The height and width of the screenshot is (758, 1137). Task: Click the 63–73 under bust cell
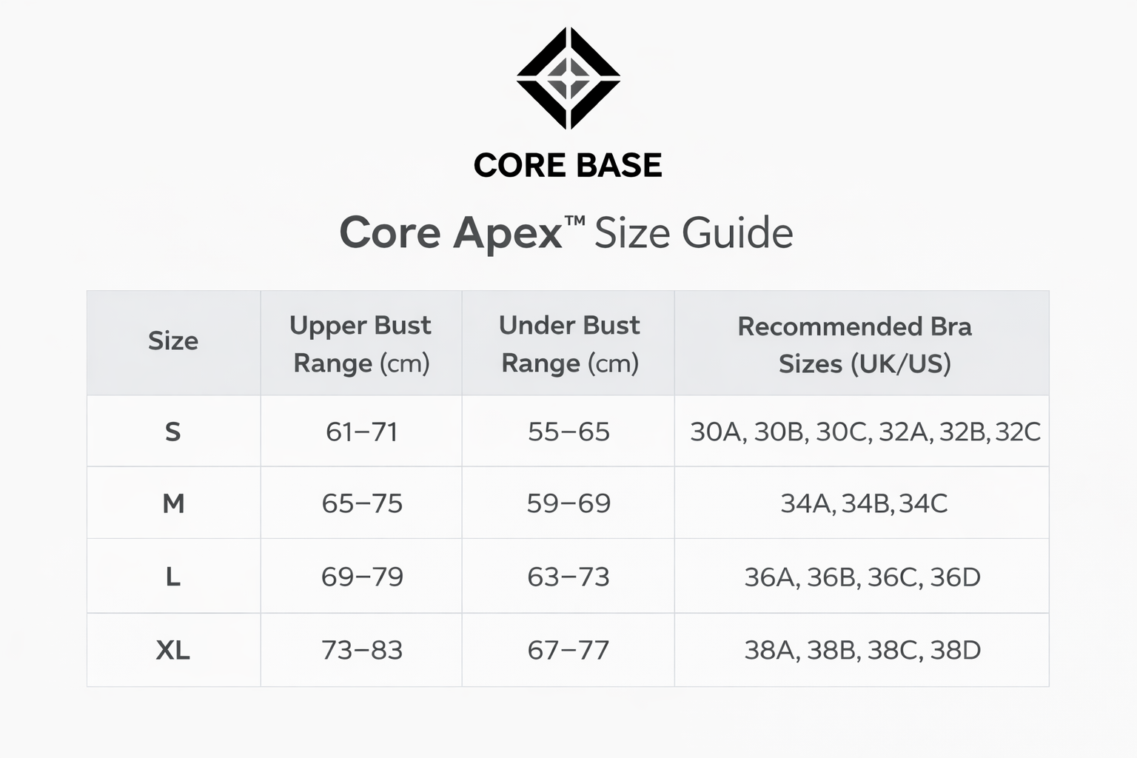[568, 577]
